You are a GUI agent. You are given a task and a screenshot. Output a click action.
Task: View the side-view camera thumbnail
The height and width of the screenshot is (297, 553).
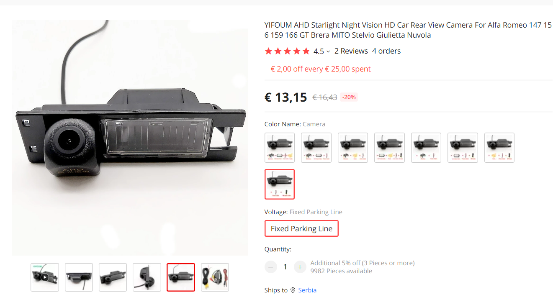coord(147,277)
